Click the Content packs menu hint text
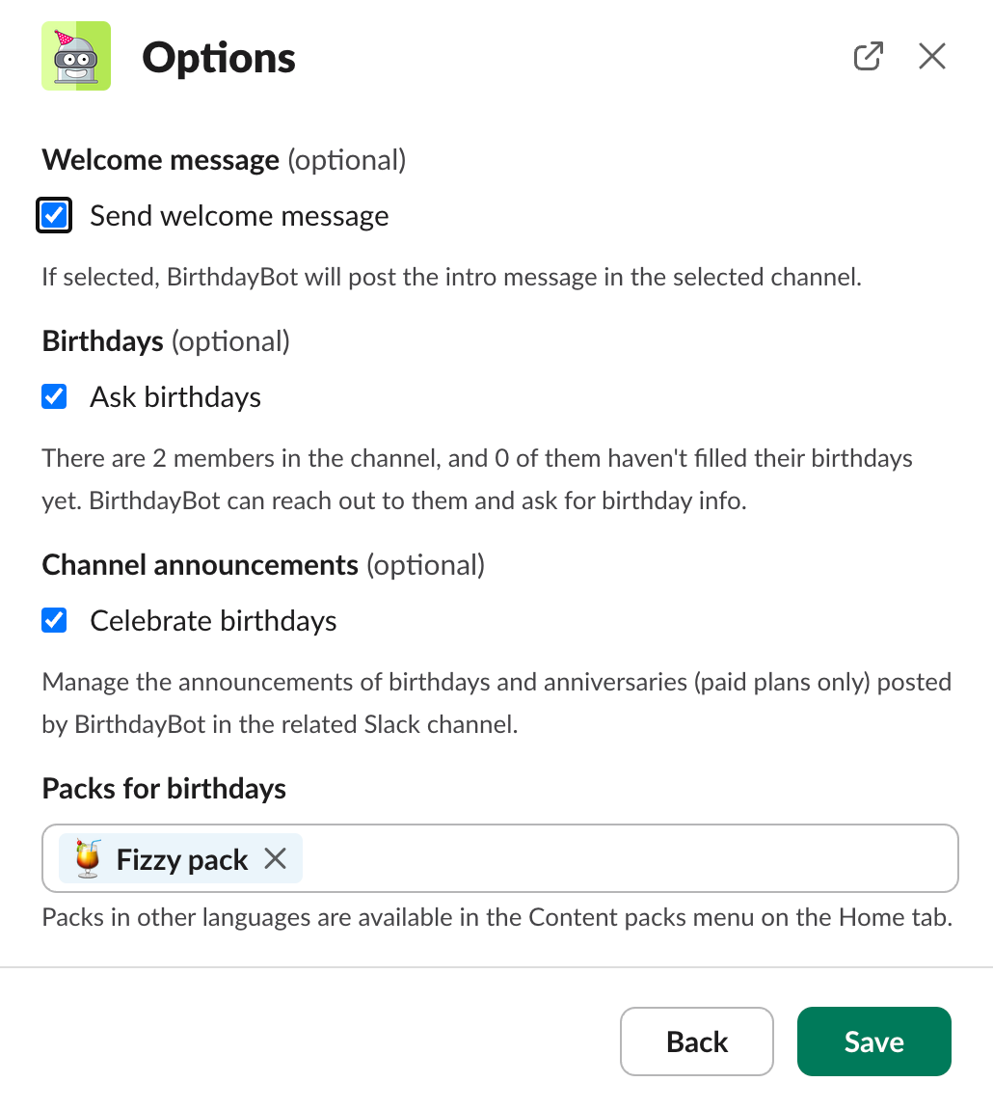 496,917
